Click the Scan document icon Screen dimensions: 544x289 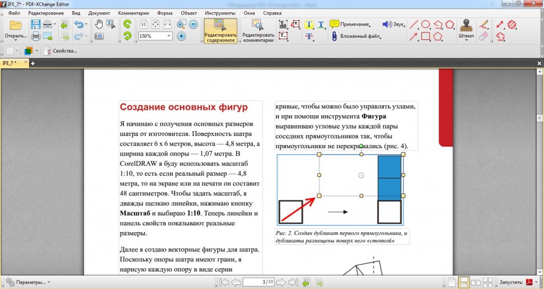point(47,24)
